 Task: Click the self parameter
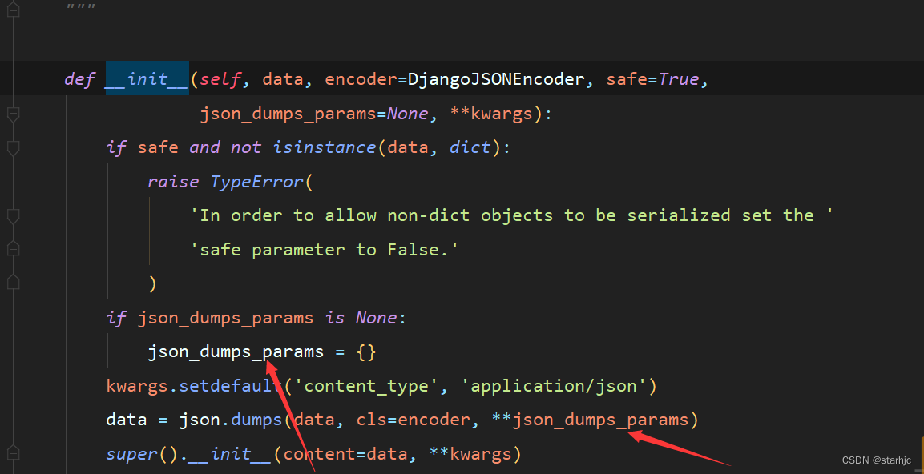[220, 79]
